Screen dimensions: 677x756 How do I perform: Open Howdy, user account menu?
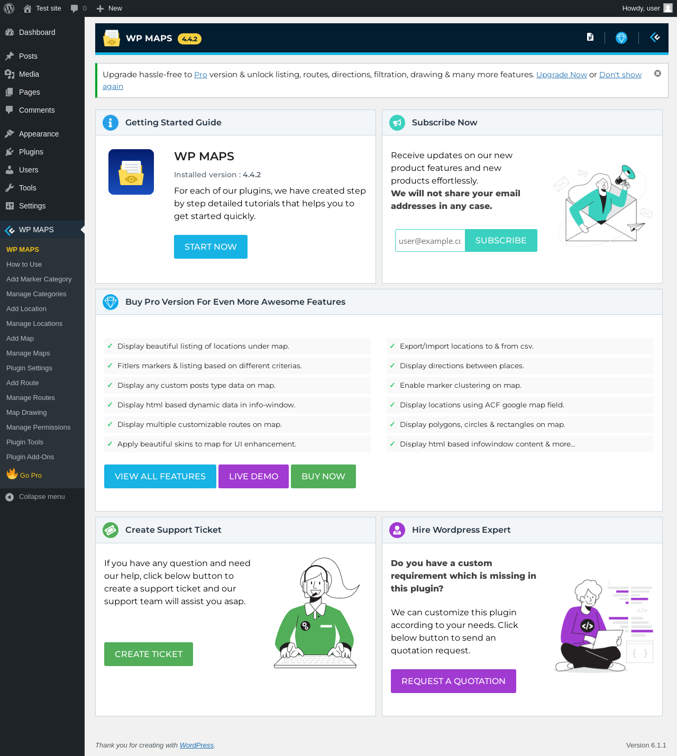[x=647, y=8]
